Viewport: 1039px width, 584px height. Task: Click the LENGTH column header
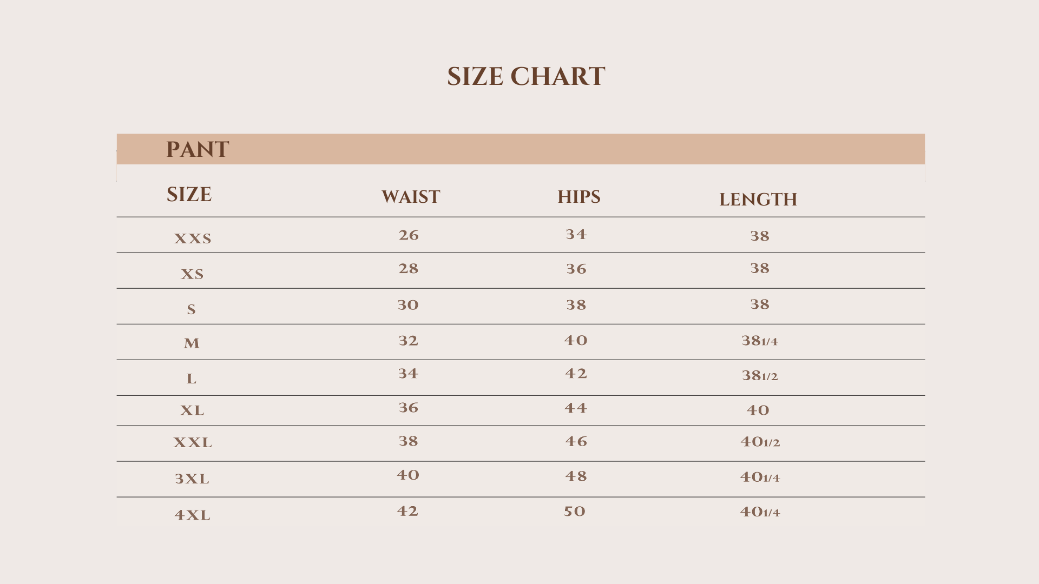pyautogui.click(x=758, y=200)
